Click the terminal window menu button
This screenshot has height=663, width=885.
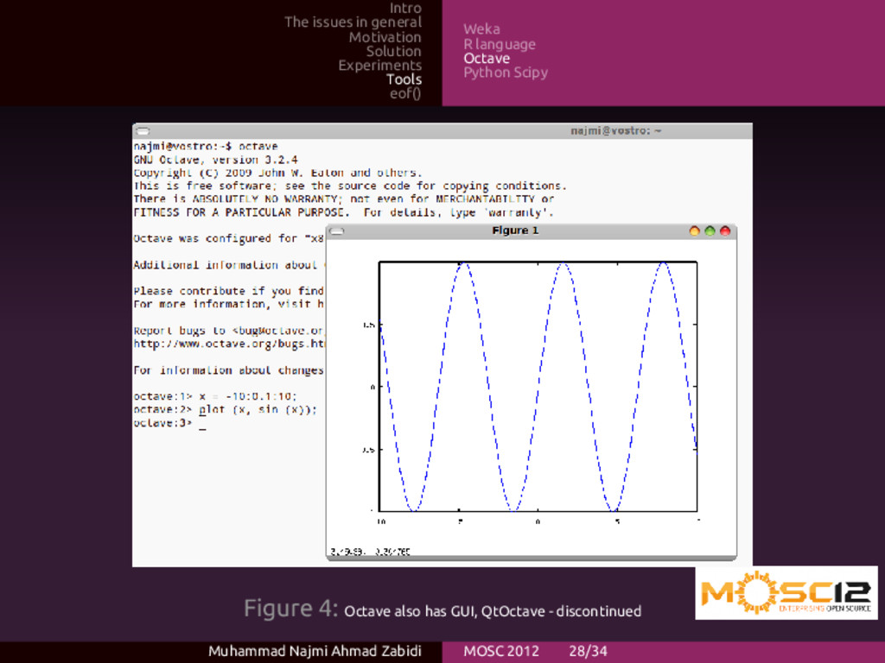tap(143, 131)
